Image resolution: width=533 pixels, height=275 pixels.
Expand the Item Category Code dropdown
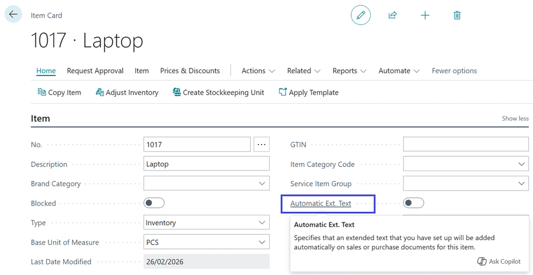coord(521,164)
